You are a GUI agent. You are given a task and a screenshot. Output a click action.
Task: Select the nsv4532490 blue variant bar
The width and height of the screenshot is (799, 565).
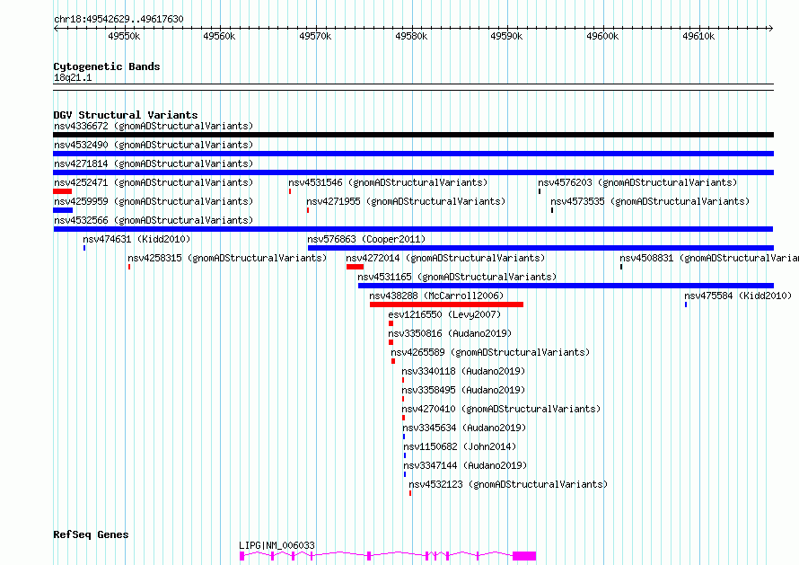(413, 154)
